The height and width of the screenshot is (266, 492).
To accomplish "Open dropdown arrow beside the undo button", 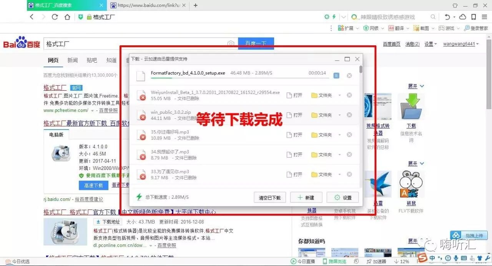I will 454,17.
